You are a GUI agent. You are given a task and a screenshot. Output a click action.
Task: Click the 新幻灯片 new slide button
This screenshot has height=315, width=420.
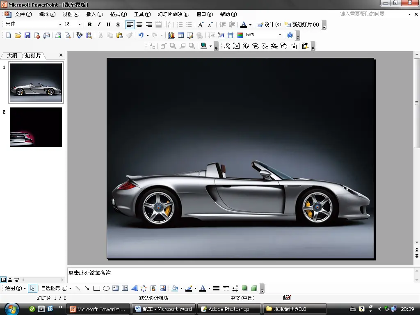302,25
